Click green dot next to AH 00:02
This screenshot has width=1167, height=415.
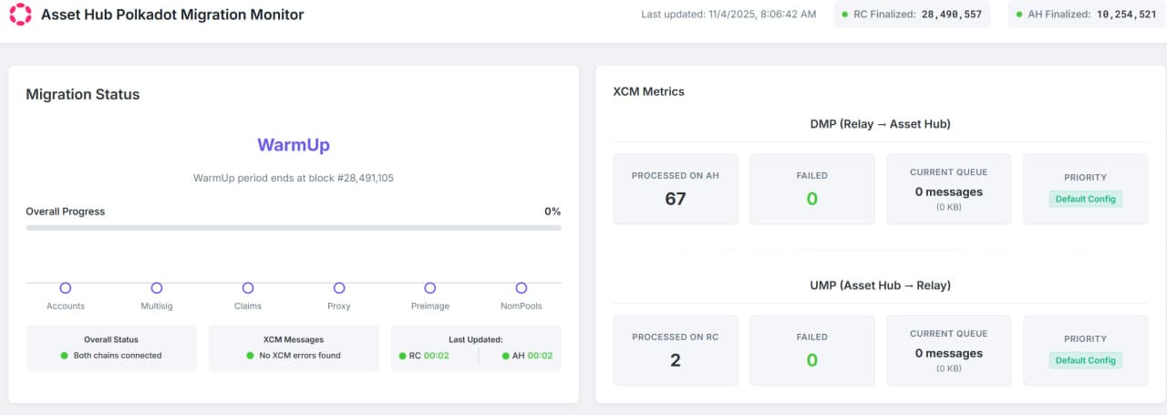[x=505, y=356]
